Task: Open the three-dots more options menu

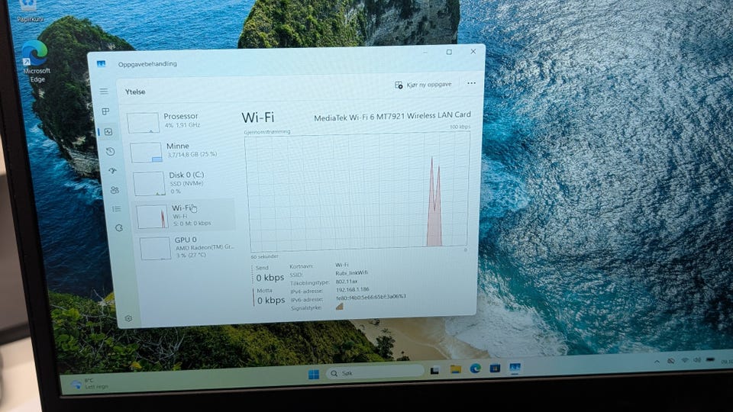Action: click(471, 83)
